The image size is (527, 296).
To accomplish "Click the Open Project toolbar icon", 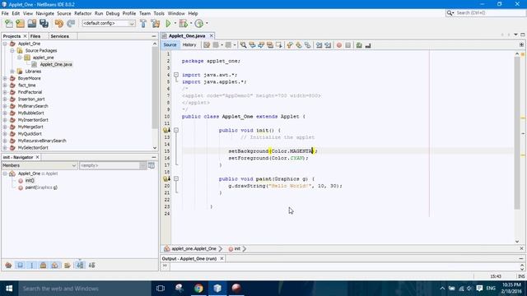I will [32, 24].
